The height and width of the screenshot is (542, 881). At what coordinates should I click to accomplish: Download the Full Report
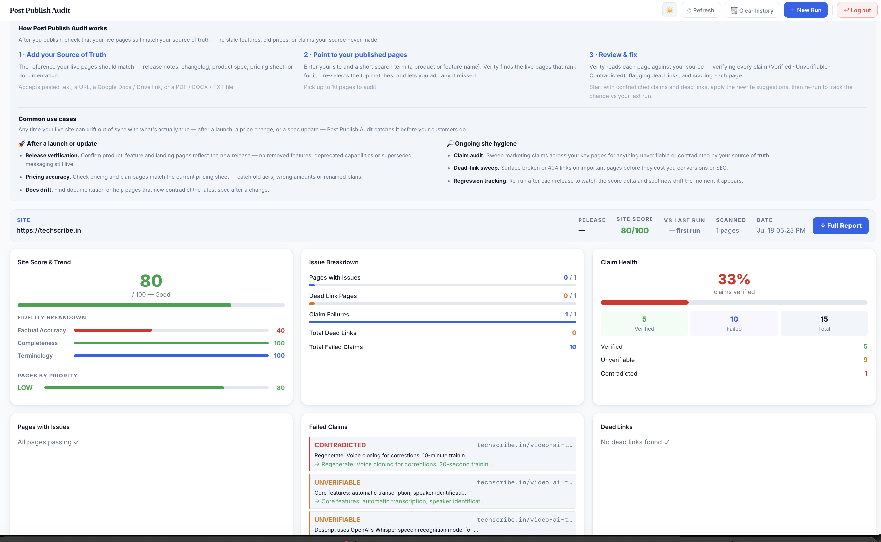(x=840, y=226)
